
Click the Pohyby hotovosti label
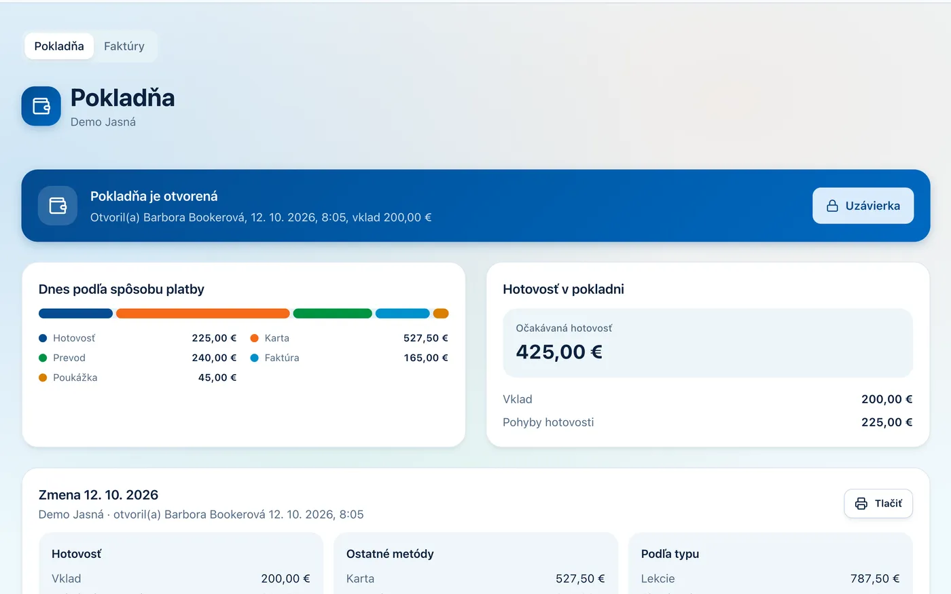tap(548, 422)
